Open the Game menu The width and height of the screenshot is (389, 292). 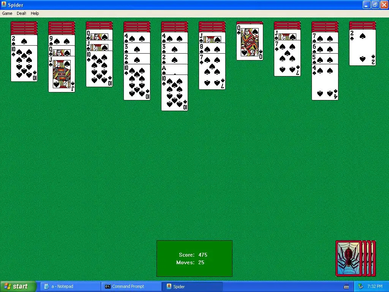7,13
